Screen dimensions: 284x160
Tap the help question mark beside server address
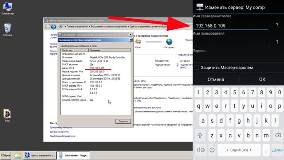[x=277, y=25]
